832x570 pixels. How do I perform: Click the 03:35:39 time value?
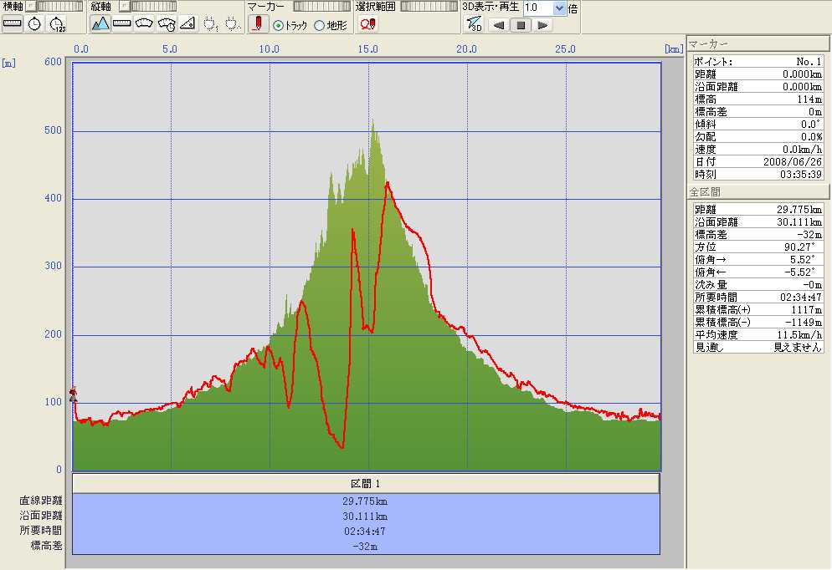[801, 175]
